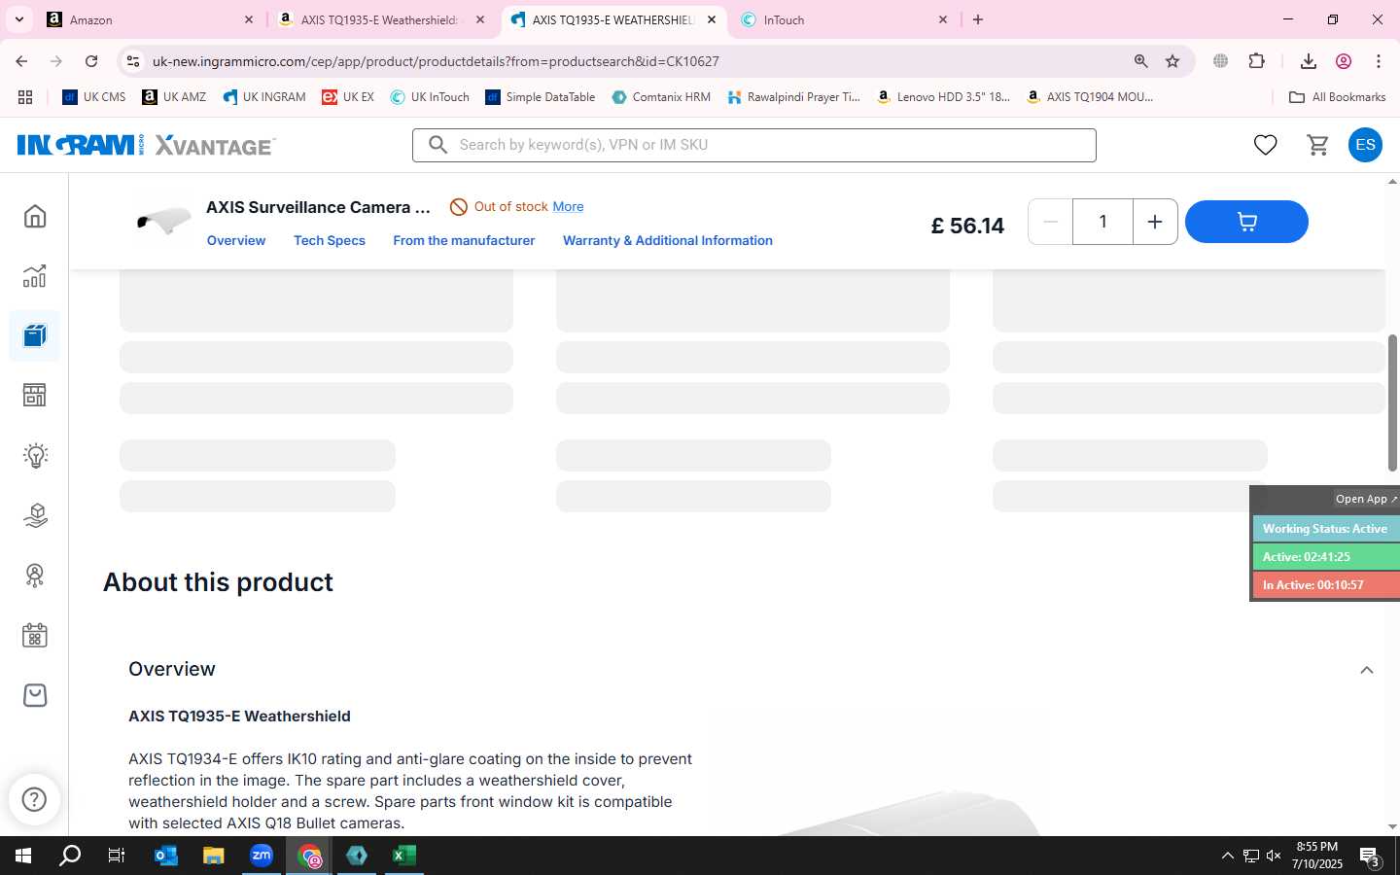1400x875 pixels.
Task: Switch to AXIS TQ1935-E Weathershield Amazon tab
Action: click(380, 19)
